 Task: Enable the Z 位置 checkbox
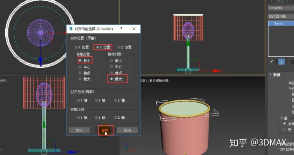coord(119,47)
